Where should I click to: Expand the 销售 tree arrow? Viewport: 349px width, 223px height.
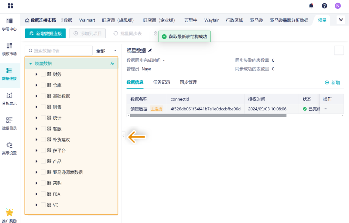click(x=37, y=107)
